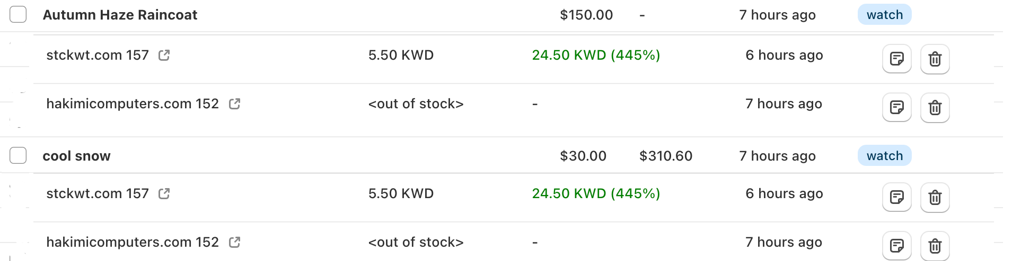
Task: Delete hakimicomputers.com competitor under cool snow
Action: tap(935, 246)
